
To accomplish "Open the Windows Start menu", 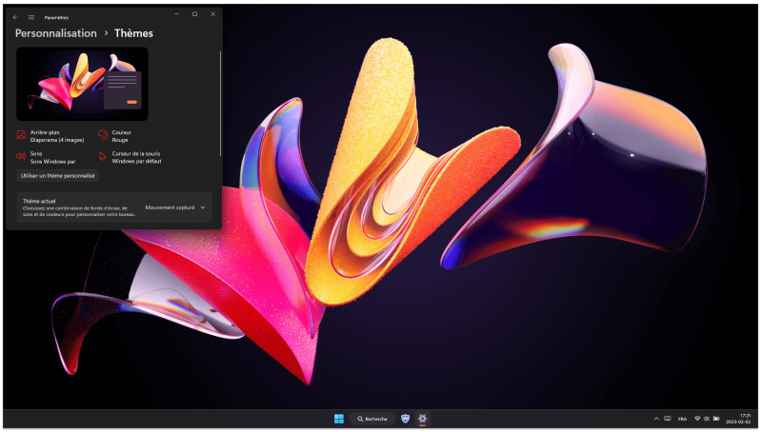I will click(x=338, y=419).
